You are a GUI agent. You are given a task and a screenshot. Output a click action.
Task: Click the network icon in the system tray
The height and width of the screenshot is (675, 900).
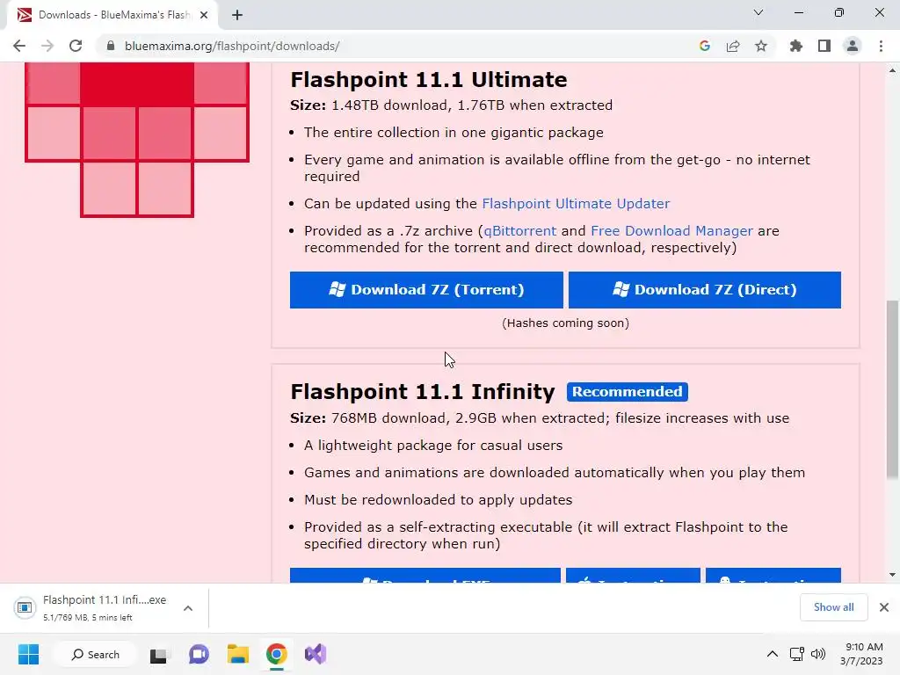click(x=796, y=654)
